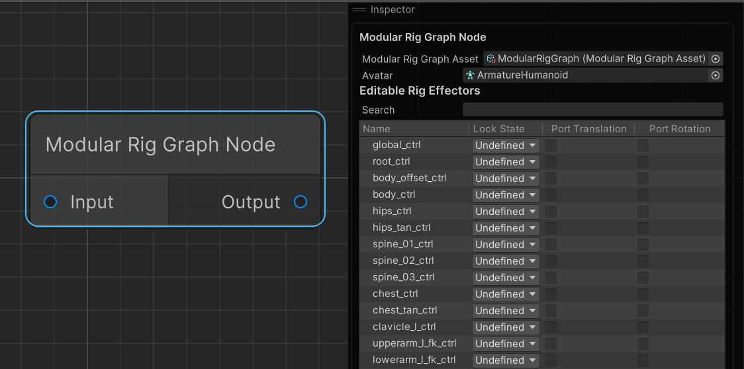744x369 pixels.
Task: Click the ModularRigGraph asset icon
Action: (x=491, y=59)
